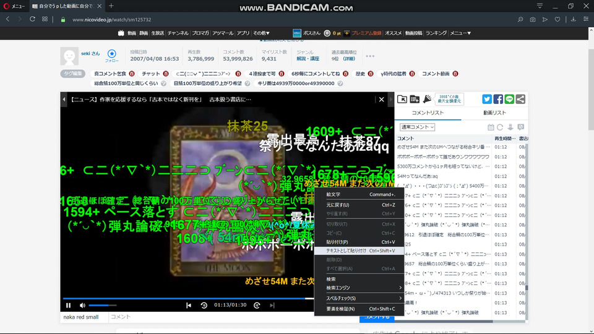Show the next news item with right arrow

391,99
